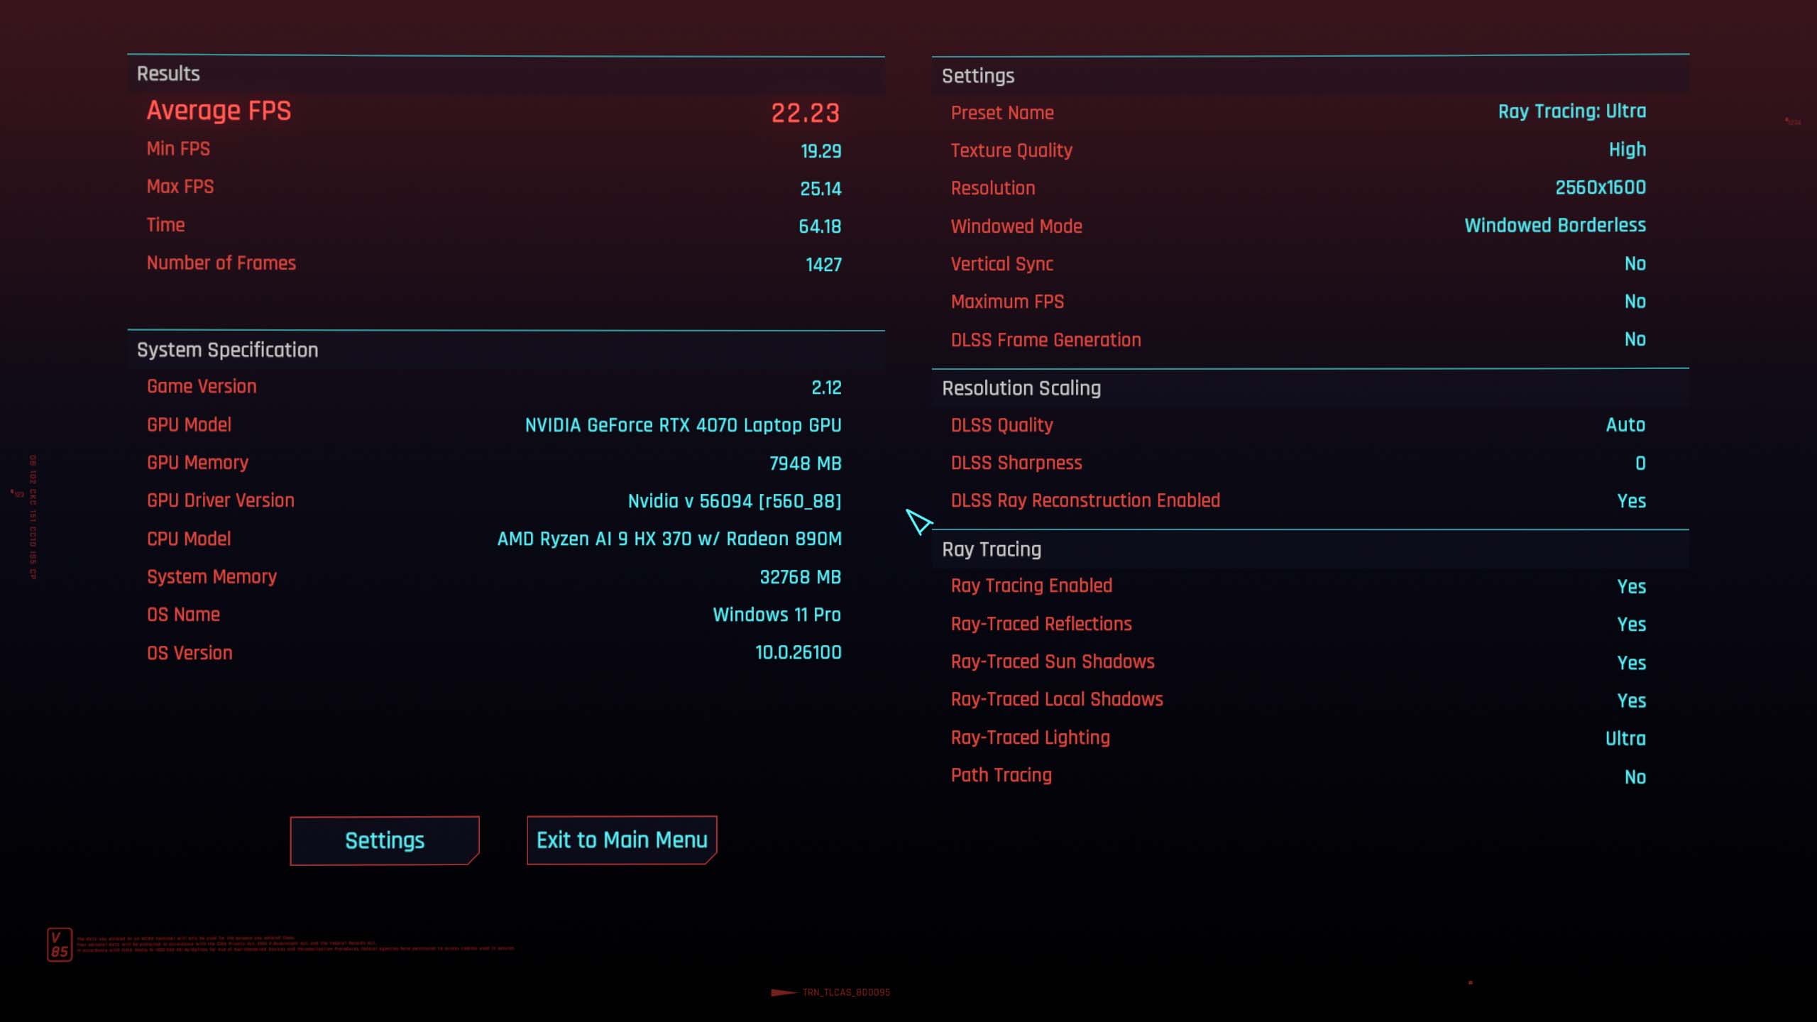Change Texture Quality setting dropdown
The image size is (1817, 1022).
click(1627, 150)
